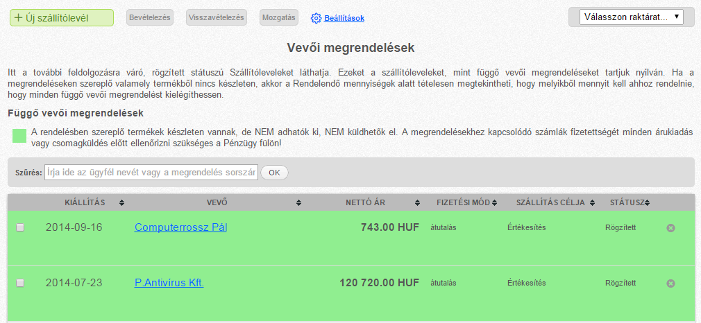Image resolution: width=701 pixels, height=323 pixels.
Task: Click the 120 720.00 HUF amount
Action: [x=379, y=283]
